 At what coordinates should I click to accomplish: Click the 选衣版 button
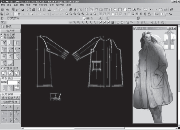[x=10, y=31]
